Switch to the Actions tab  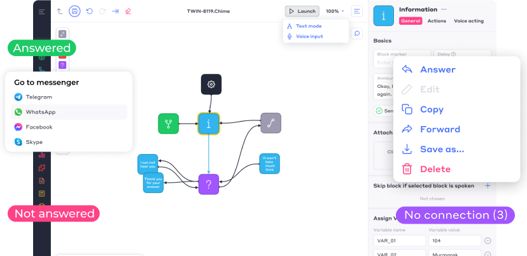pyautogui.click(x=437, y=21)
